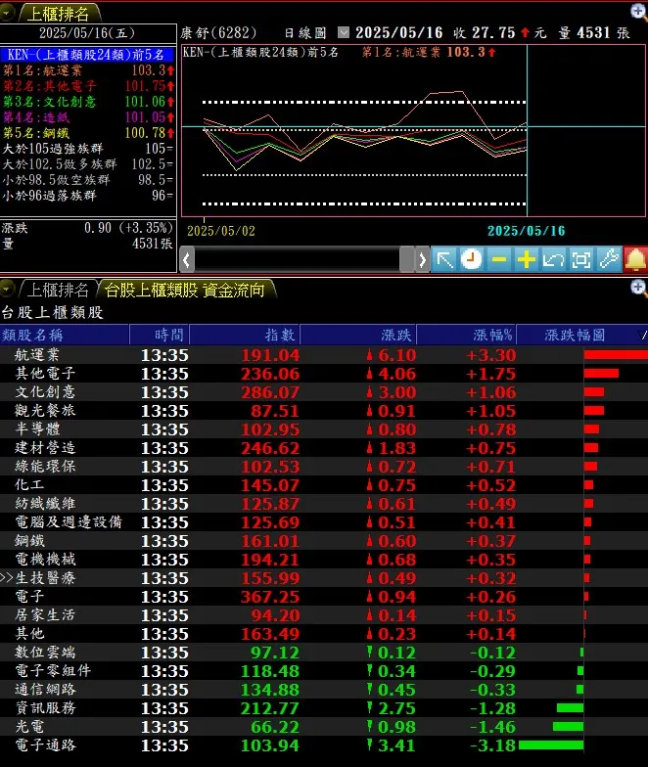Click index value 367.25 in 電子 row
Screen dimensions: 648x767
(x=270, y=597)
